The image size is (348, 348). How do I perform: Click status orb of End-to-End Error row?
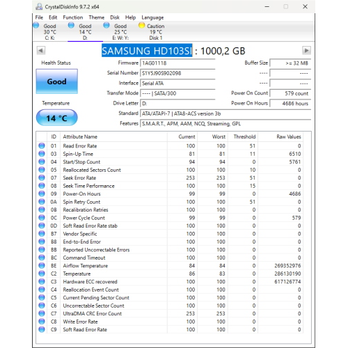pyautogui.click(x=42, y=242)
